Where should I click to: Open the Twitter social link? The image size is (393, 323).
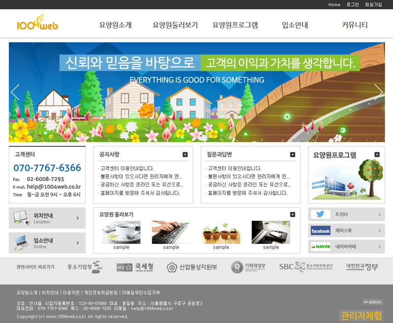pos(346,214)
